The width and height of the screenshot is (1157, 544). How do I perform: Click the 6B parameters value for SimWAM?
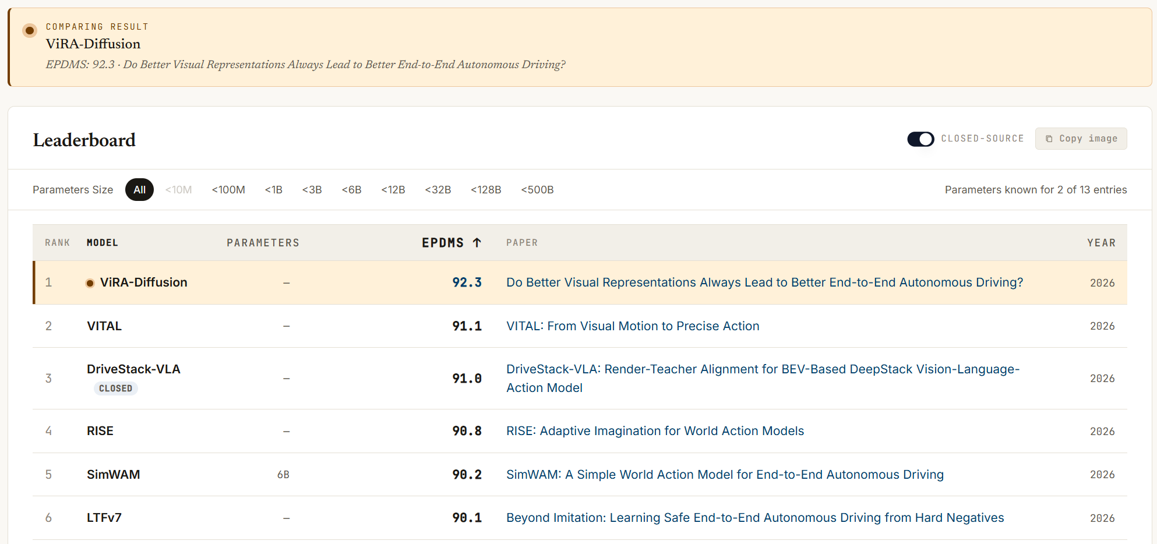click(283, 475)
